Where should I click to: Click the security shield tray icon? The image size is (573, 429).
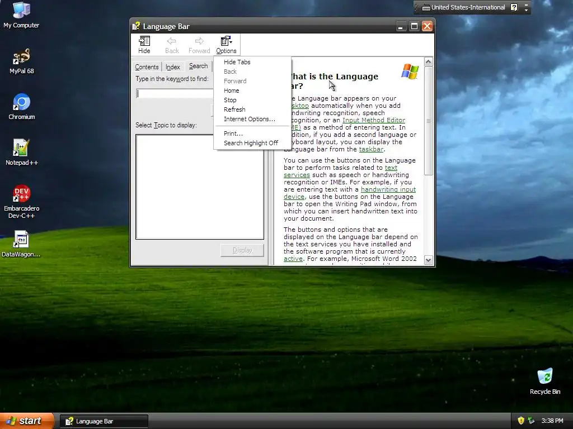pos(521,421)
